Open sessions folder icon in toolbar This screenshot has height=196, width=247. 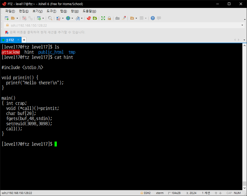[13, 18]
